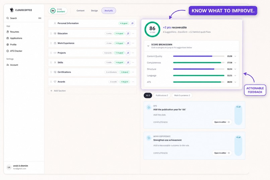Click the drag handle of the Work Experience row
The image size is (270, 180).
tap(51, 43)
